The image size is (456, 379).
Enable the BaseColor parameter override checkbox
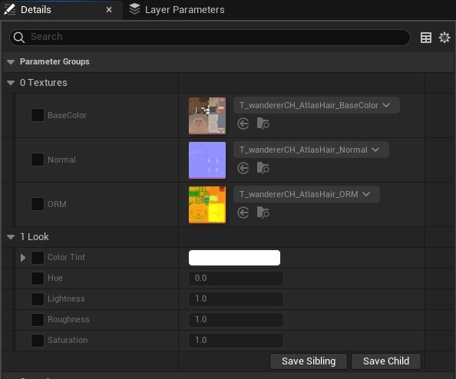(38, 115)
